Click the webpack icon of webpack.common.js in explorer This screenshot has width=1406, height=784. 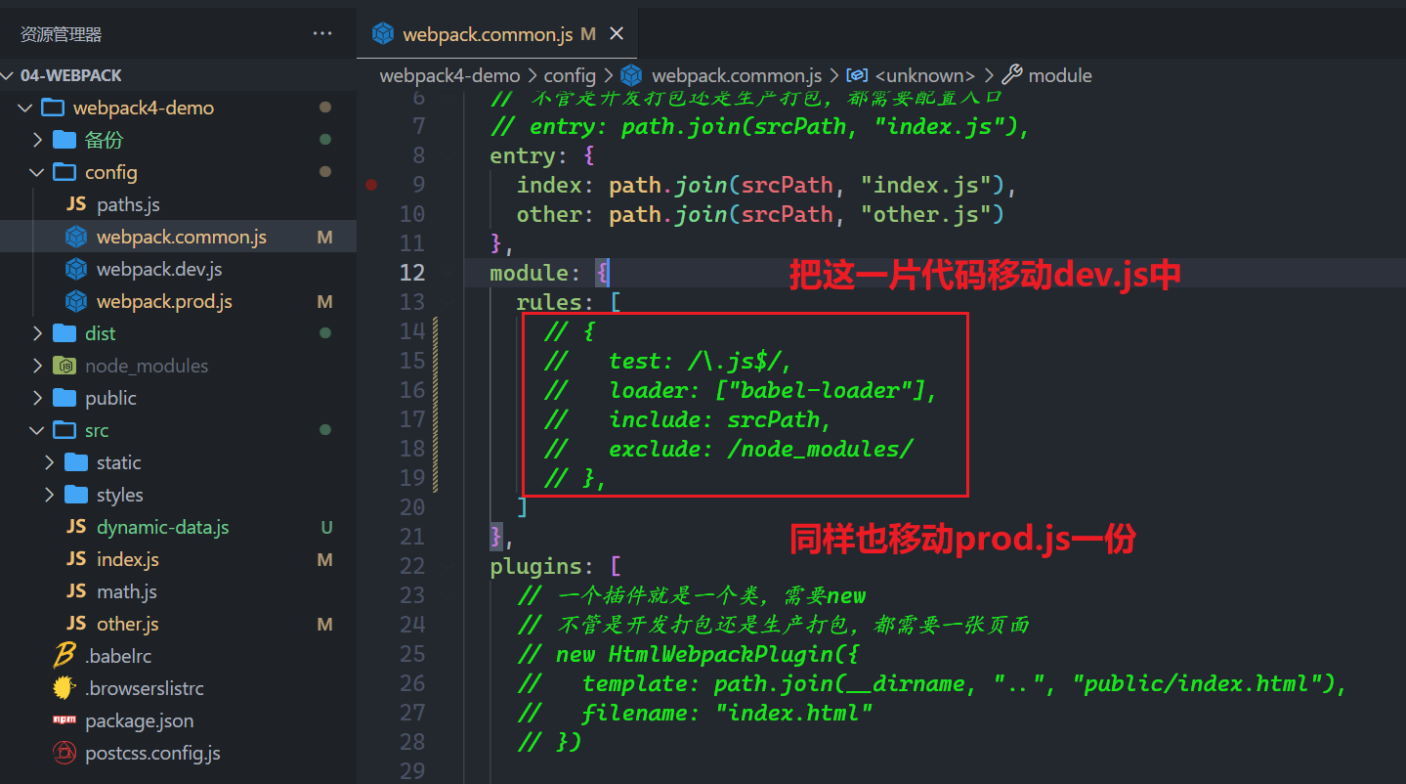(76, 237)
